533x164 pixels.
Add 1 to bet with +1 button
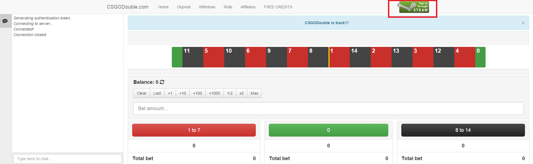pyautogui.click(x=170, y=93)
